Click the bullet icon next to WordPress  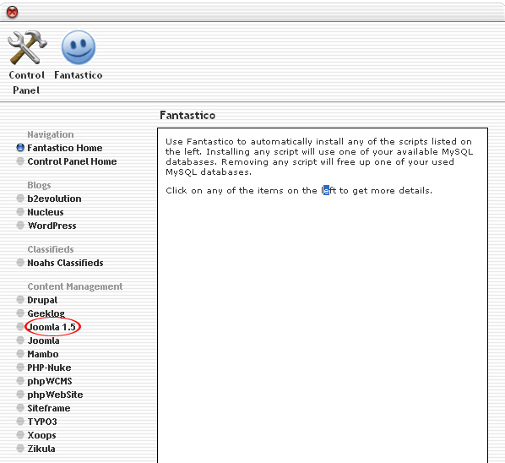tap(20, 226)
